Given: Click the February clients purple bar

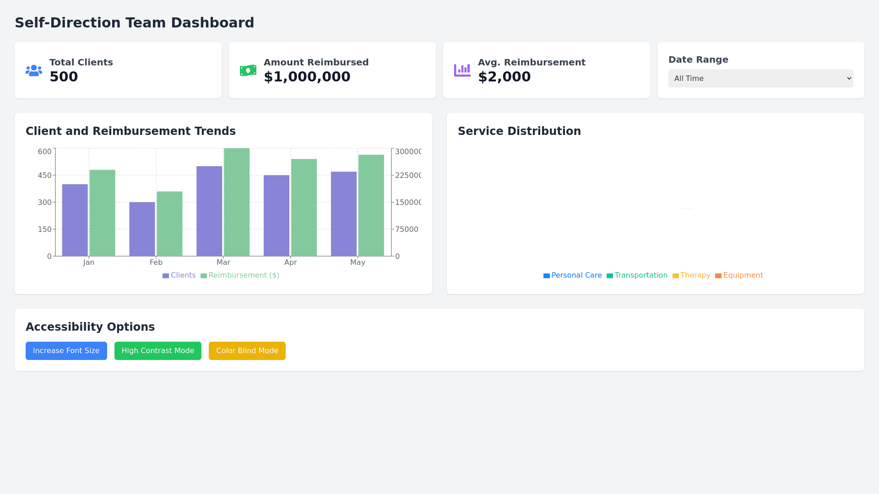Looking at the screenshot, I should point(142,229).
